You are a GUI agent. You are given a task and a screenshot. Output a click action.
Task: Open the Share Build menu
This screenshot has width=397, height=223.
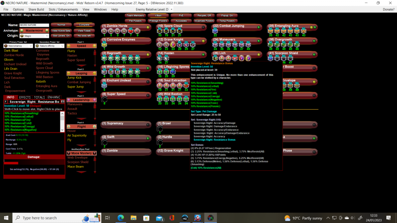(36, 10)
